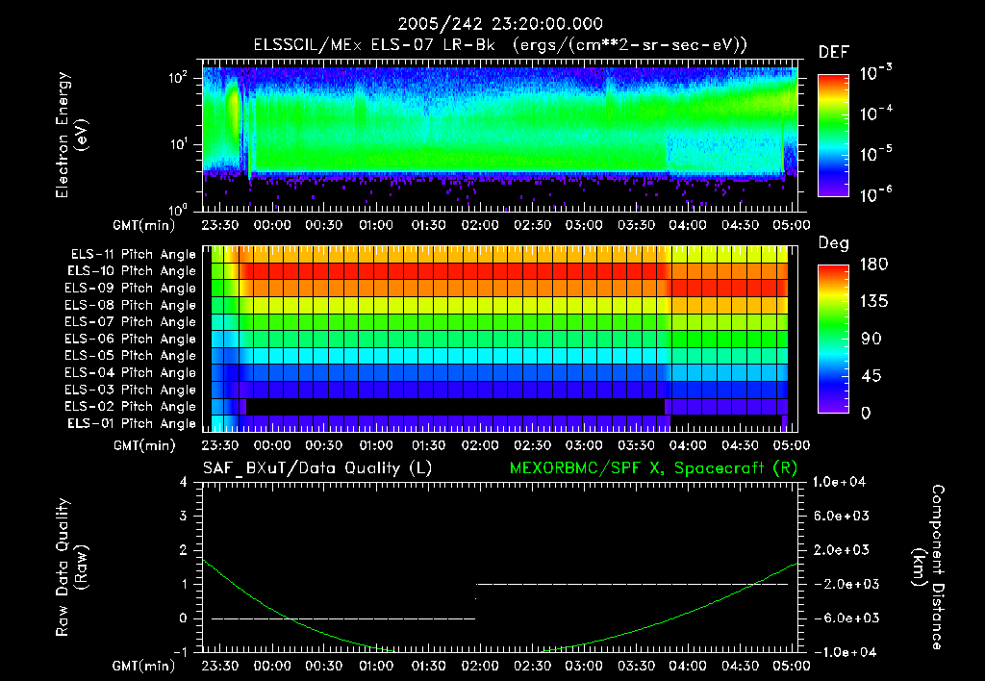Click 03:30 time tick under the pitch angle panel
The width and height of the screenshot is (985, 681).
click(x=636, y=445)
